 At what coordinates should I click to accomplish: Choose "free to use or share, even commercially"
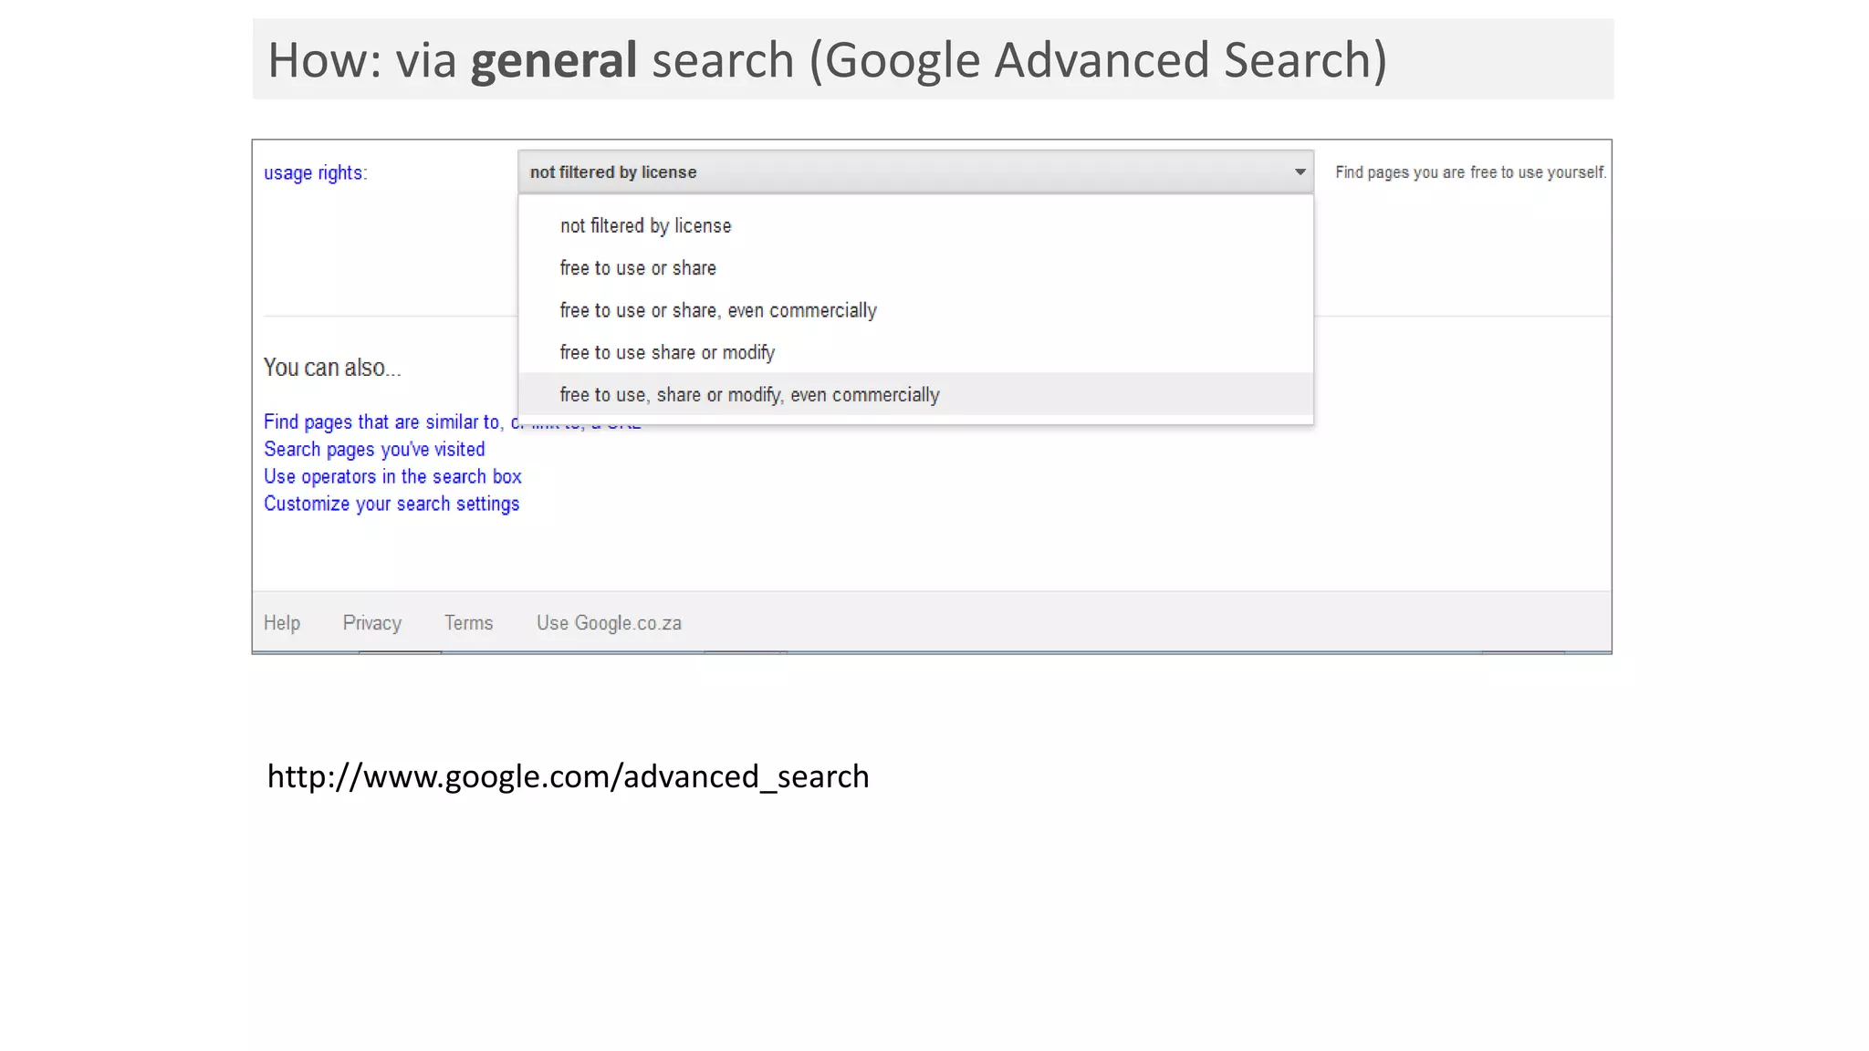tap(718, 310)
